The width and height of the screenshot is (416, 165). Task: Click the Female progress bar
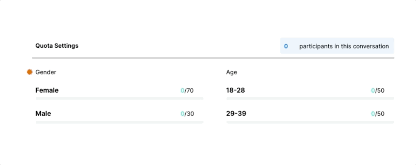(x=120, y=98)
